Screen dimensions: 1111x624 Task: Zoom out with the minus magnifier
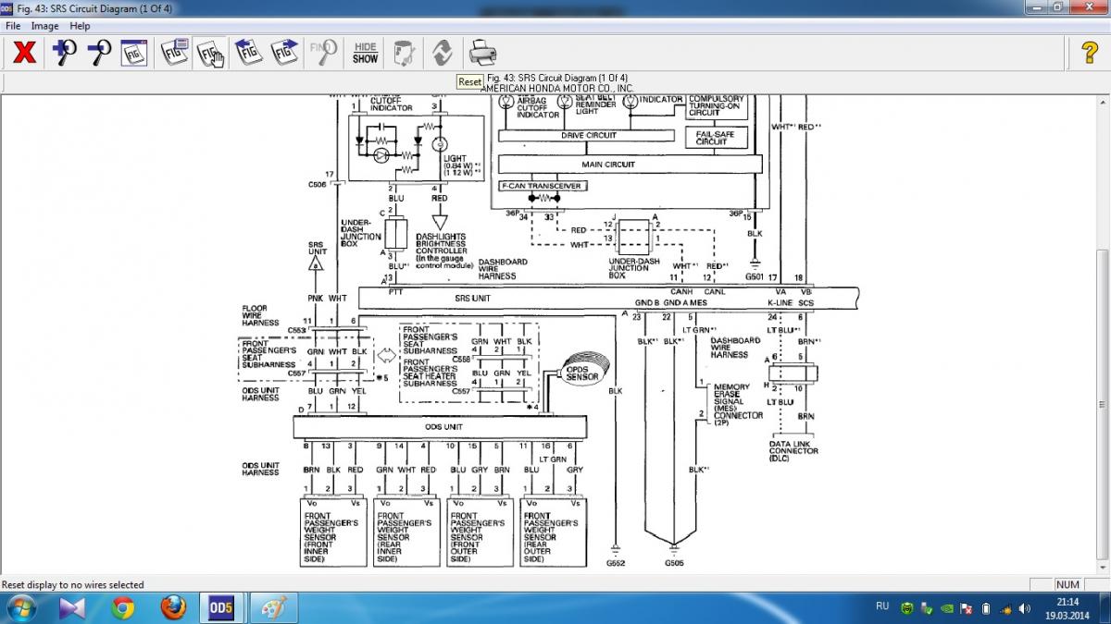(x=98, y=53)
